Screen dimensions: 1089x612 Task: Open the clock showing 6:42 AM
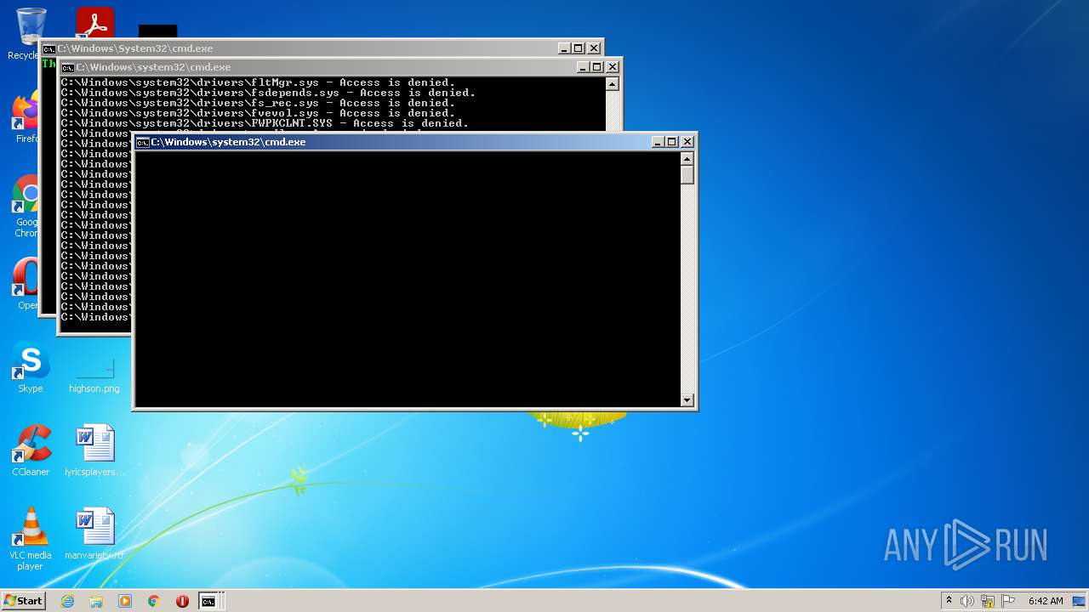click(1046, 601)
